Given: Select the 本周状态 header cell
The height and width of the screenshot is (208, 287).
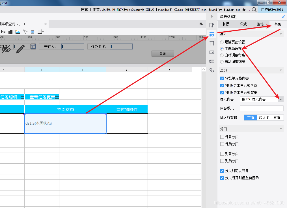Looking at the screenshot, I should pos(65,109).
